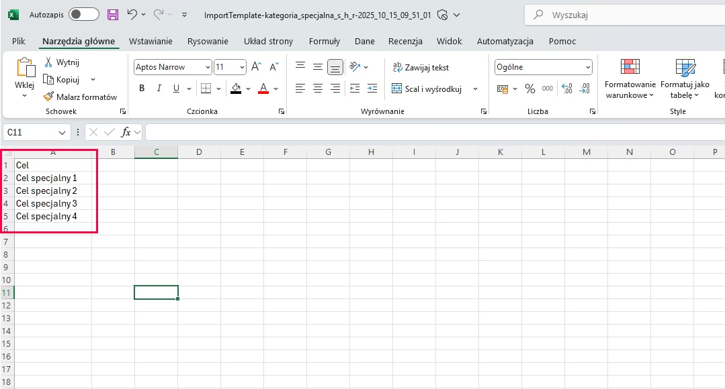Viewport: 725px width, 389px height.
Task: Apply italic with the I icon
Action: point(159,89)
